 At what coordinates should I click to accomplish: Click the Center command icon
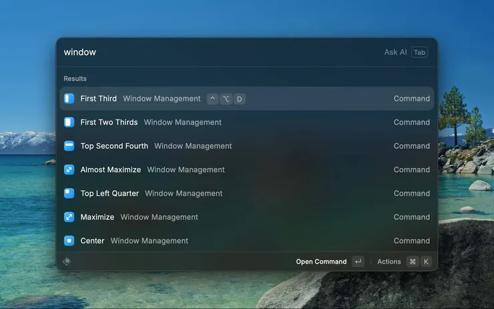69,241
